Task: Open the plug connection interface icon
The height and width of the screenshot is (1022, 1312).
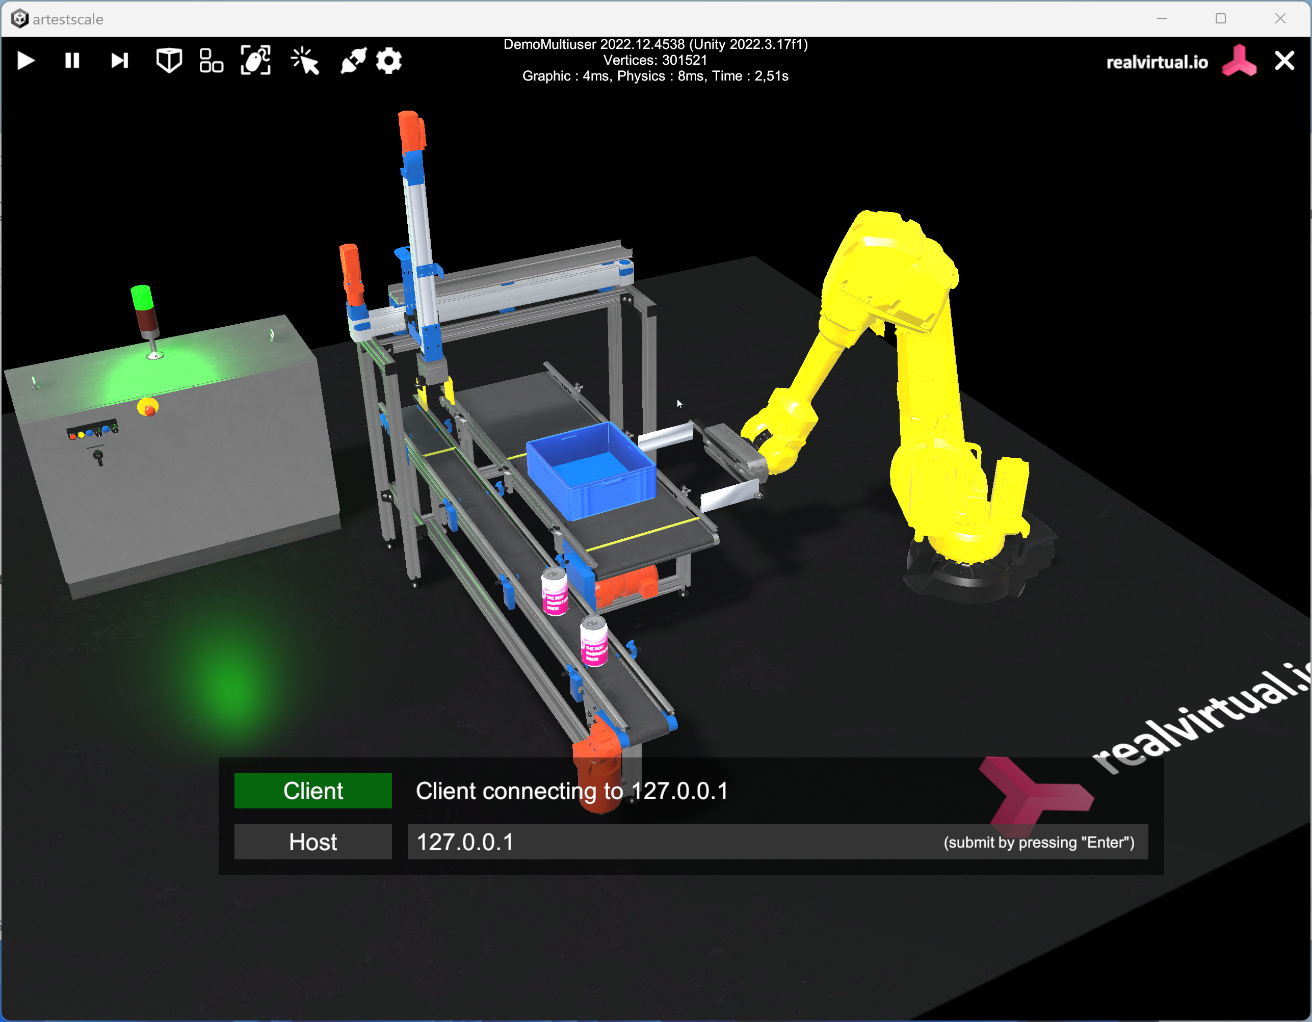Action: tap(353, 61)
